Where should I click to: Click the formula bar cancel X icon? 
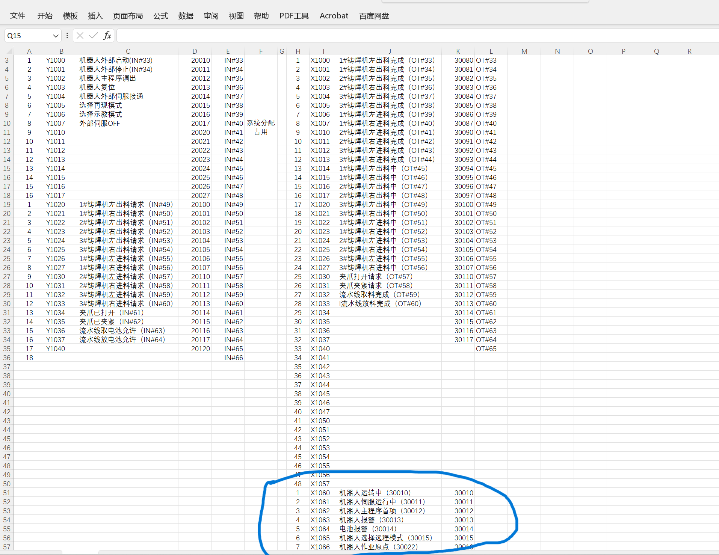(80, 36)
